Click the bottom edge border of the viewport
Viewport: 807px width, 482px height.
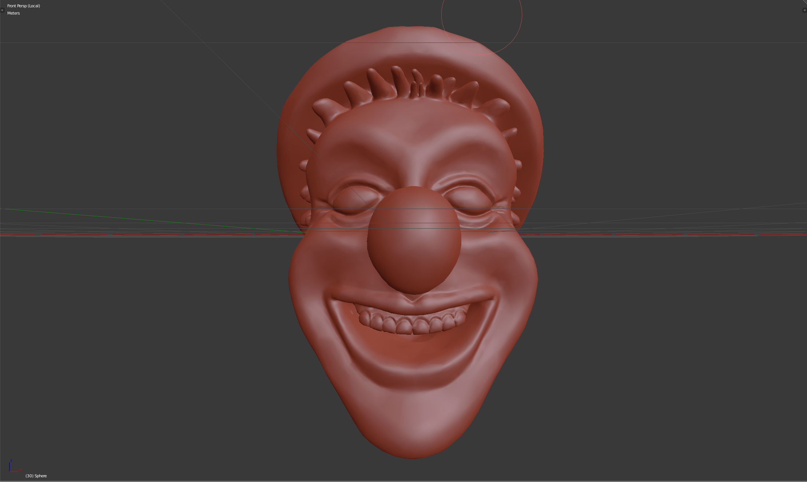click(x=403, y=481)
